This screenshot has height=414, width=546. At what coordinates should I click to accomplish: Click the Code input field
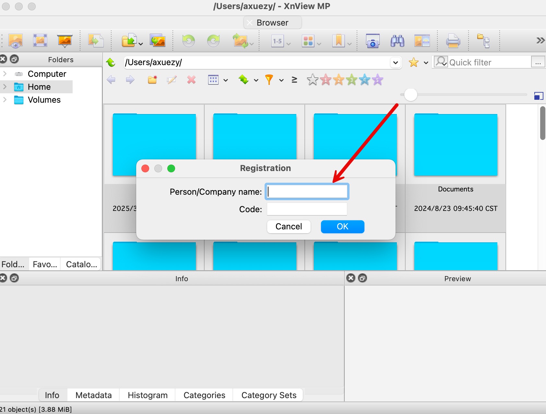coord(307,209)
